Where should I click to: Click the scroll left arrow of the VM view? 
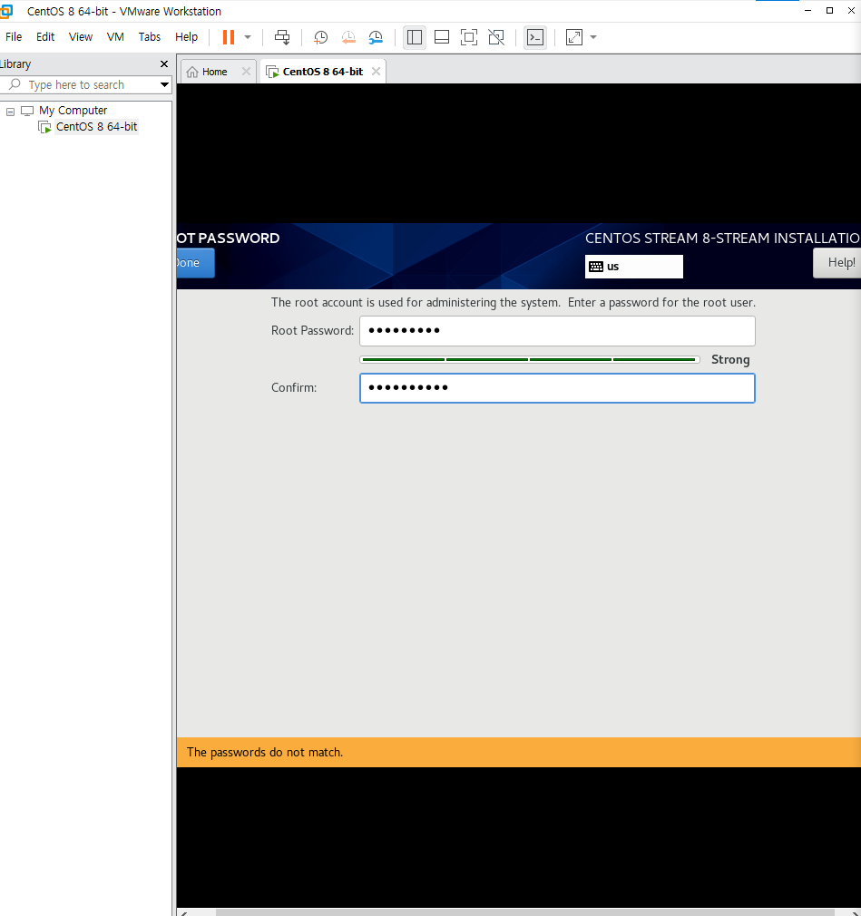click(184, 912)
